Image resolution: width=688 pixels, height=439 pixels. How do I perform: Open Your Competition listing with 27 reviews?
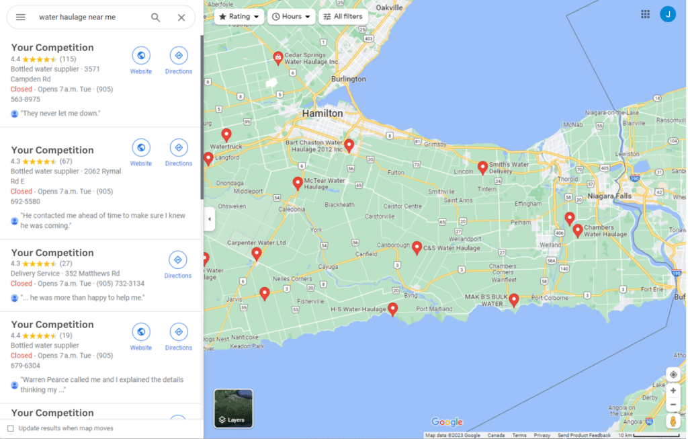pos(52,253)
